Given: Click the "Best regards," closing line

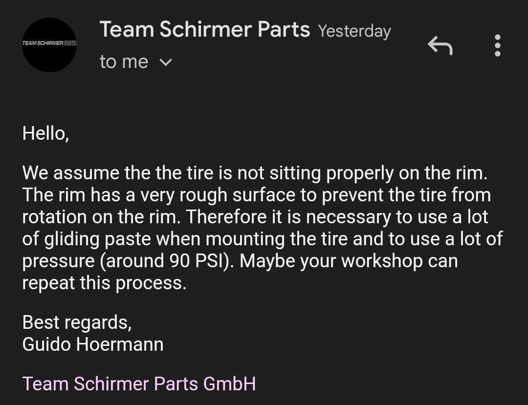Looking at the screenshot, I should [x=77, y=322].
